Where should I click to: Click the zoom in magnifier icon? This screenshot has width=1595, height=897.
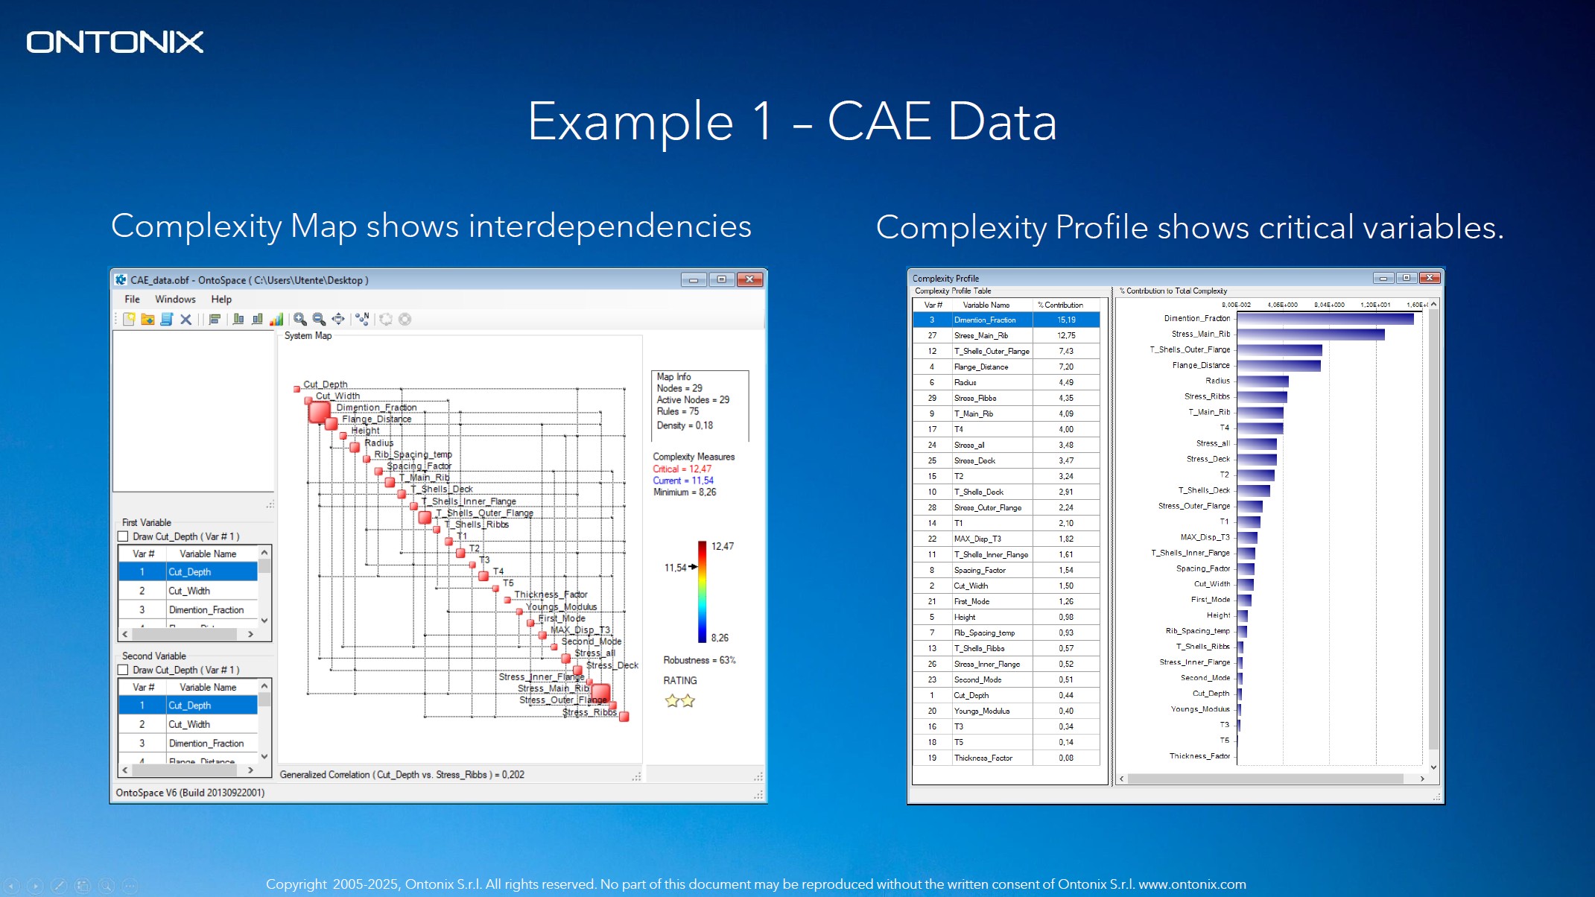coord(299,319)
